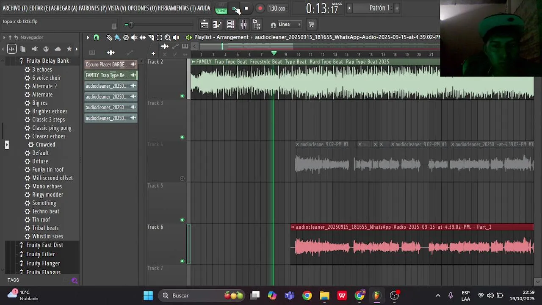Expand the Fruity Filter folder

coord(40,254)
